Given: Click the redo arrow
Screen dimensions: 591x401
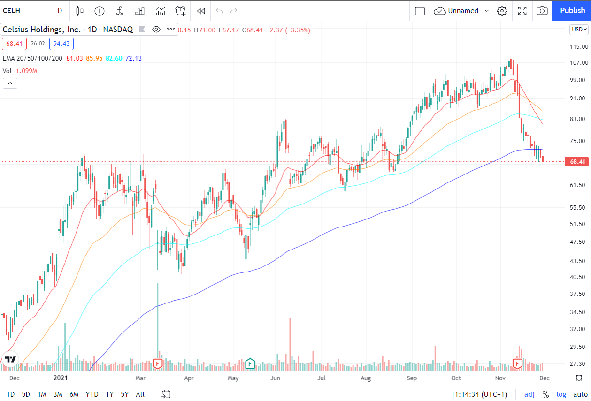Looking at the screenshot, I should point(233,10).
